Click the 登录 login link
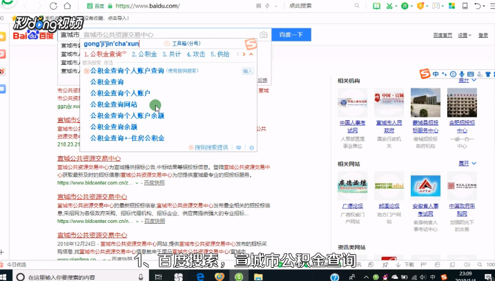This screenshot has height=281, width=495. click(483, 35)
